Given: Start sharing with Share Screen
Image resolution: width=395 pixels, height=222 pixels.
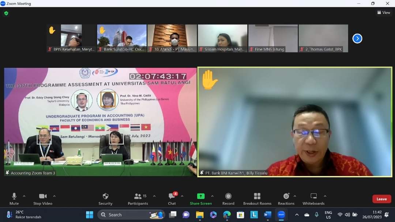Looking at the screenshot, I should [200, 198].
